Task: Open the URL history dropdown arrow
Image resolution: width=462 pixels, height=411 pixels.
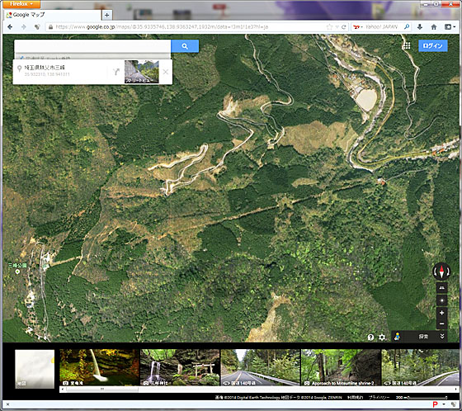Action: coord(337,27)
